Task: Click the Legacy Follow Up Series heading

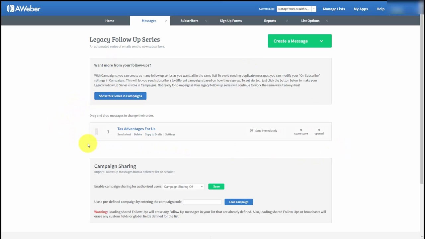Action: tap(125, 40)
